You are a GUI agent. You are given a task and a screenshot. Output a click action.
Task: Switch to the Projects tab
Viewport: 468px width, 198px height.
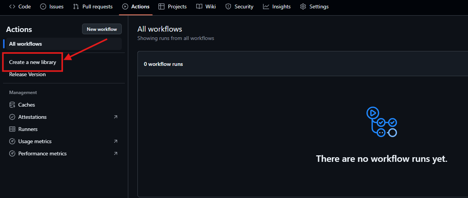pyautogui.click(x=173, y=6)
